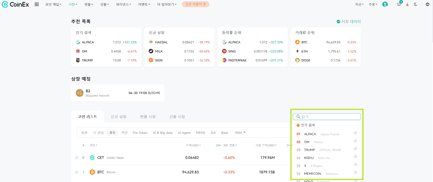Image resolution: width=433 pixels, height=182 pixels.
Task: Click the ETH coin icon
Action: pyautogui.click(x=297, y=51)
